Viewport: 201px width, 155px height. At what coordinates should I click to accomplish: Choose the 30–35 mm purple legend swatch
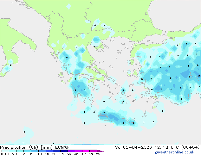coord(71,151)
